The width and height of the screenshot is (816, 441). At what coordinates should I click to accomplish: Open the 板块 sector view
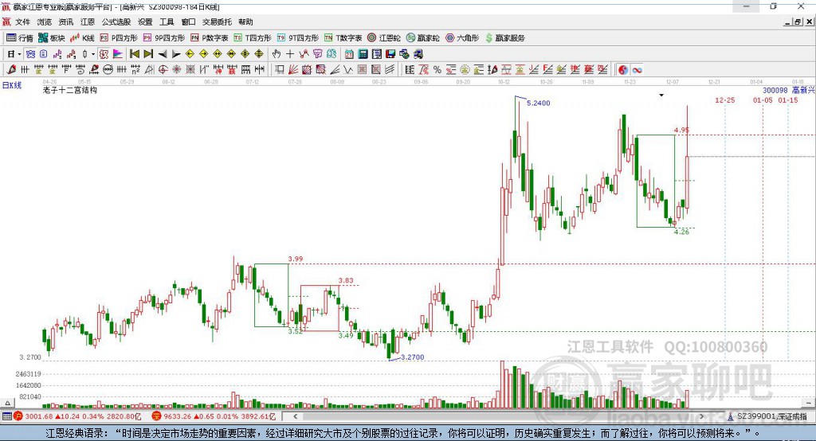coord(51,38)
